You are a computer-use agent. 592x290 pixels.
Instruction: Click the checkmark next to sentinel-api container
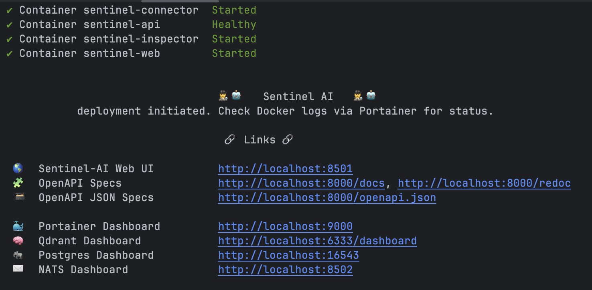(x=10, y=24)
